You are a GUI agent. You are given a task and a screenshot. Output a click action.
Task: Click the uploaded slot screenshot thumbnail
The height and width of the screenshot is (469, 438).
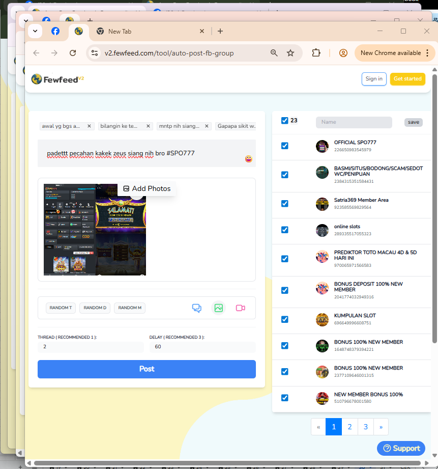(95, 230)
